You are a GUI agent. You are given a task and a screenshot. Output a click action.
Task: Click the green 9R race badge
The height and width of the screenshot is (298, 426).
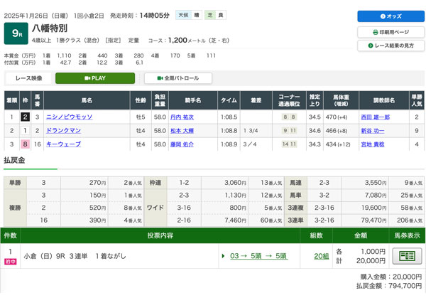[x=15, y=33]
